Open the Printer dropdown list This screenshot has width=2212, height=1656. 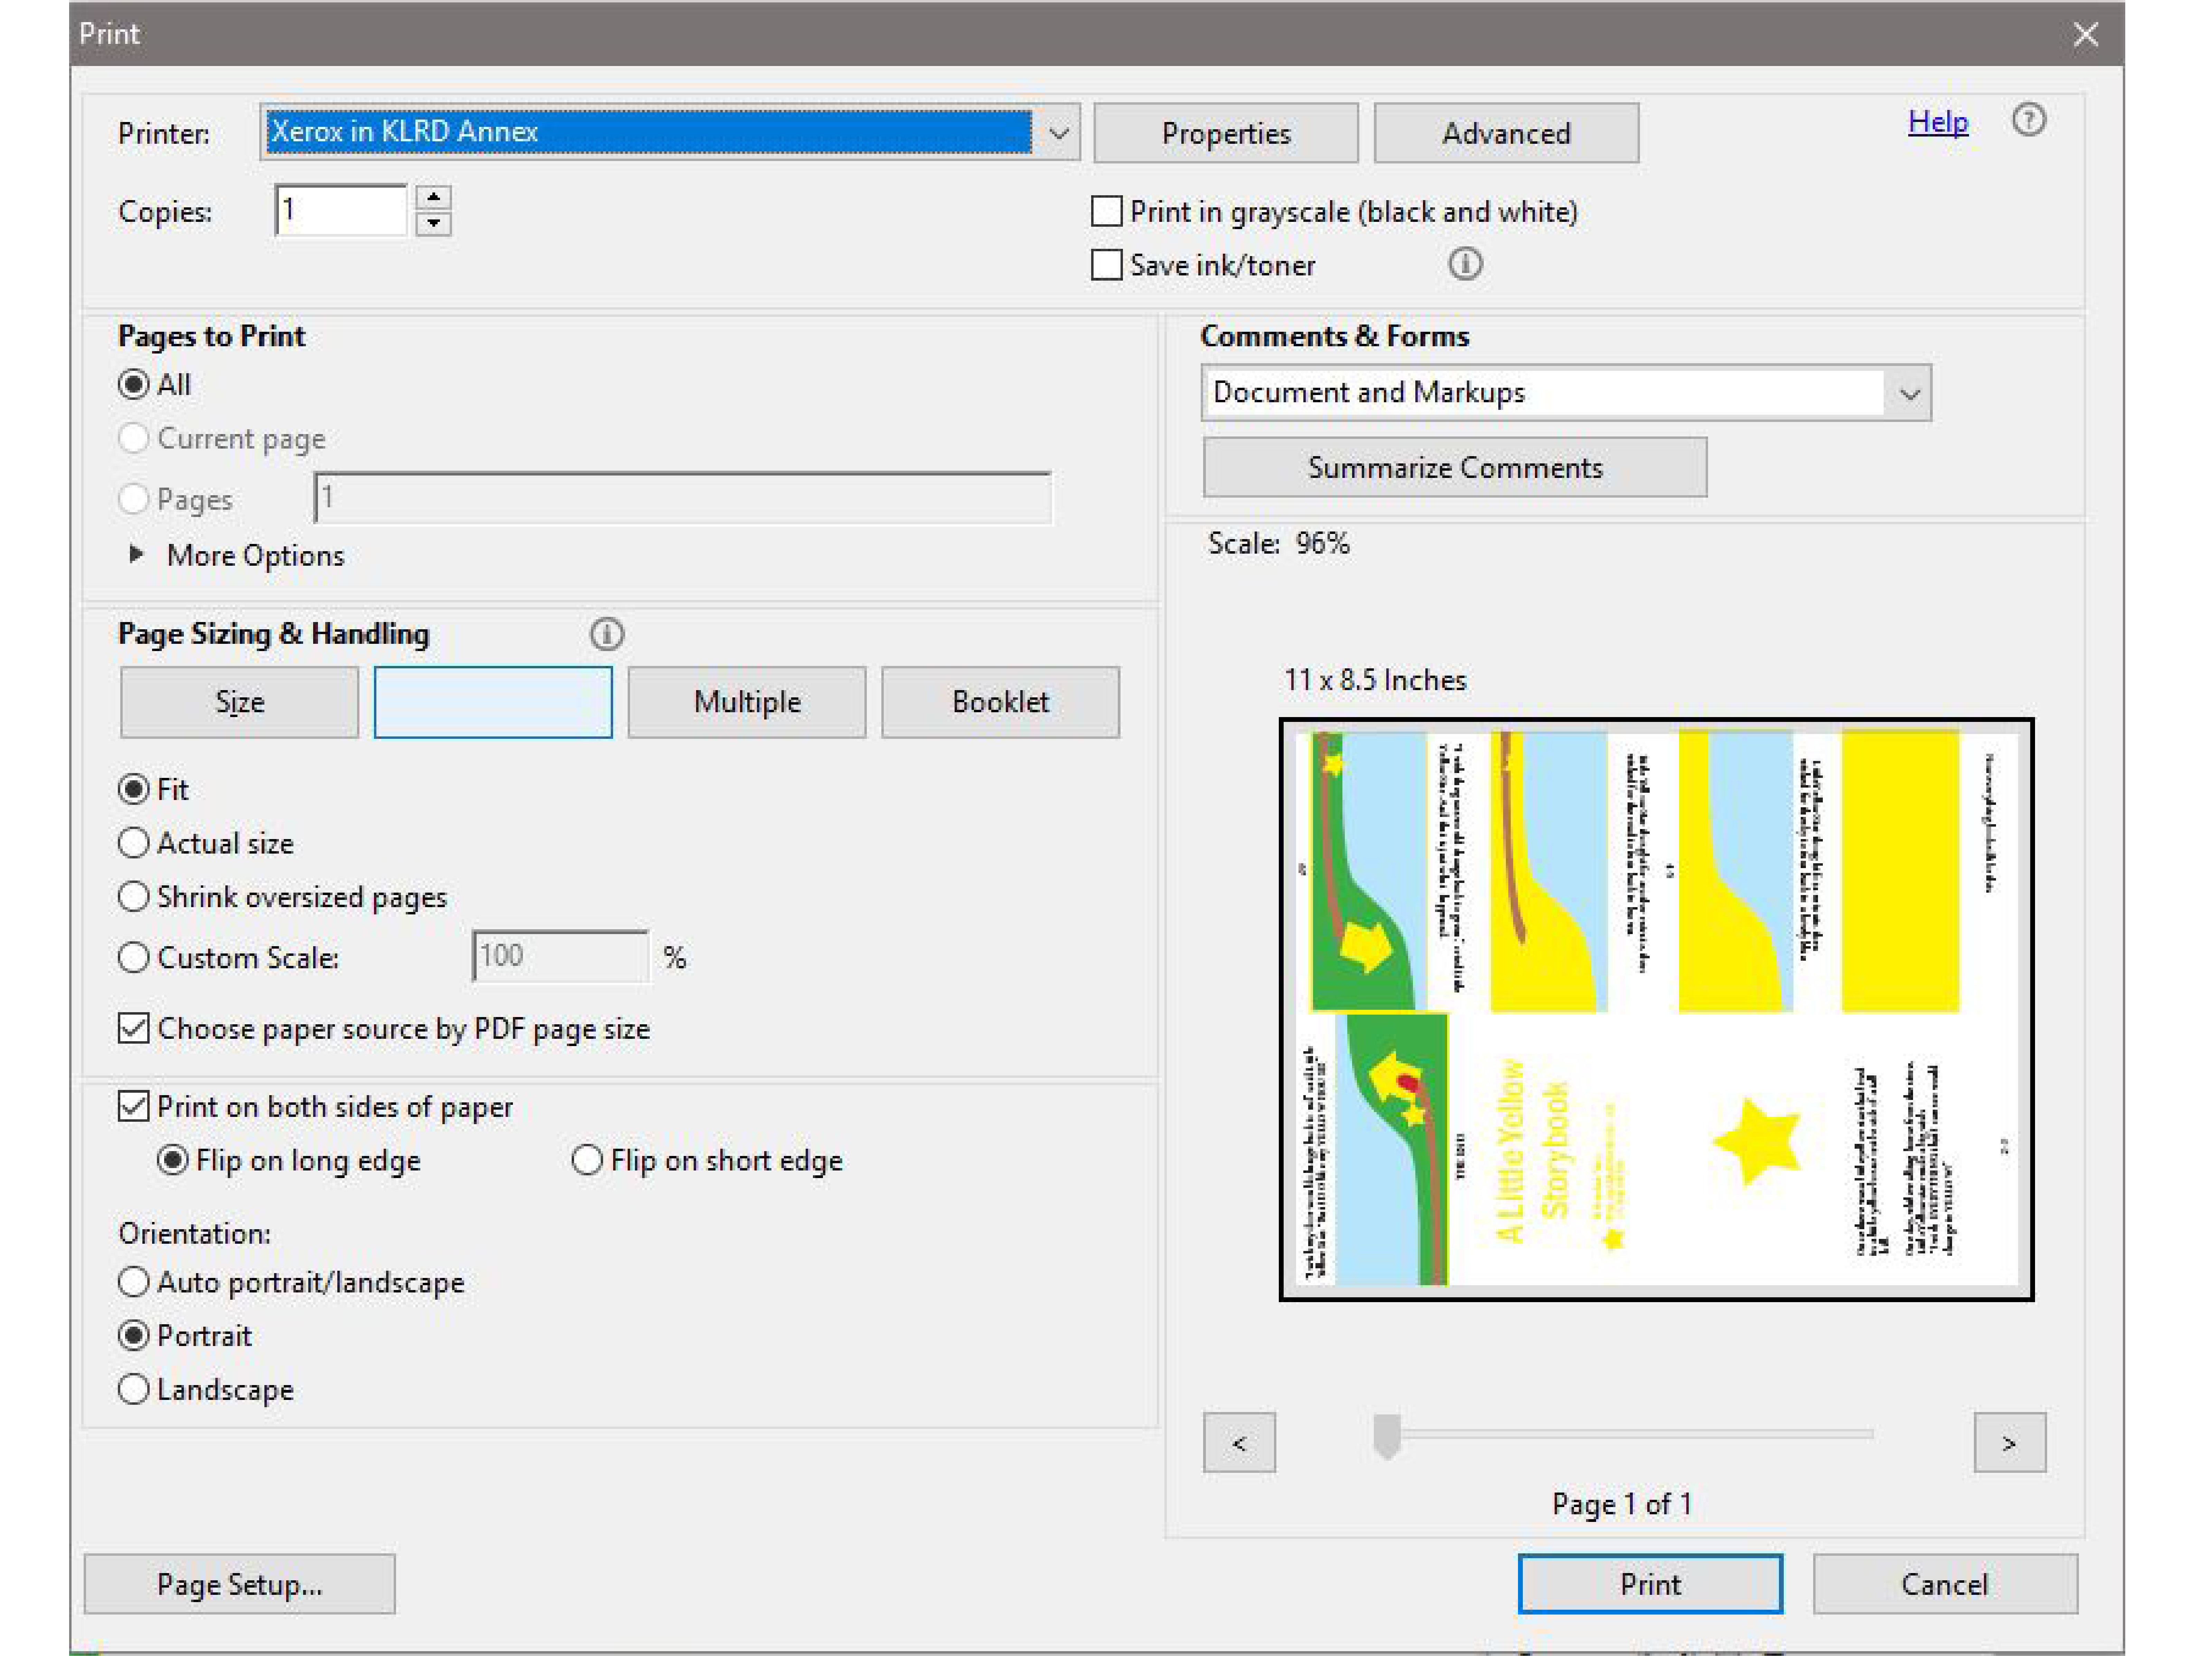point(1058,132)
